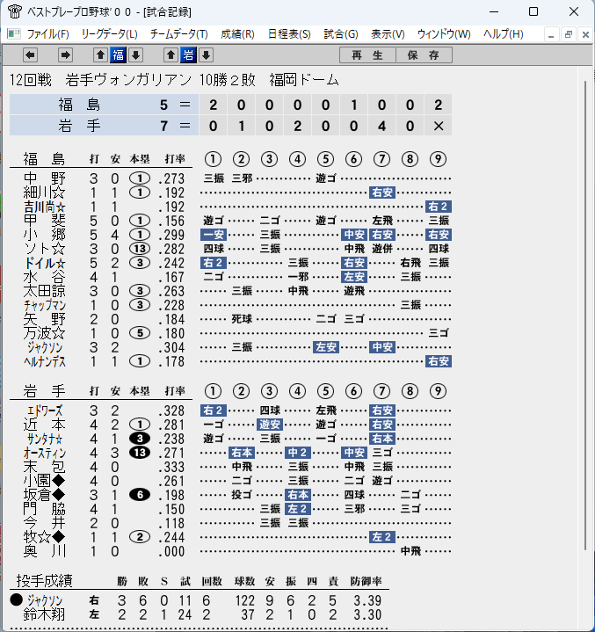Click down arrow beside 岩 team icon
The image size is (595, 632).
point(206,54)
